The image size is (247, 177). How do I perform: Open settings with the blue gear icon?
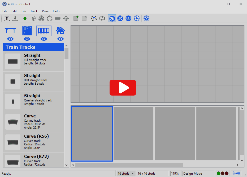tap(137, 18)
